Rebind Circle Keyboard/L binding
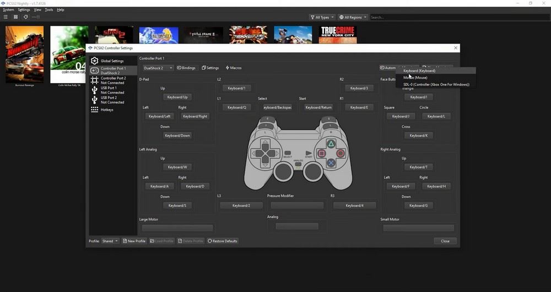This screenshot has width=551, height=292. point(436,116)
